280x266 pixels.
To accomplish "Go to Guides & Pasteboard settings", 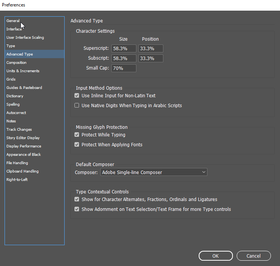I will click(x=24, y=88).
